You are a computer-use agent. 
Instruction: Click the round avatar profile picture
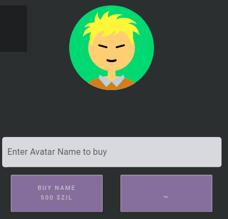click(111, 47)
